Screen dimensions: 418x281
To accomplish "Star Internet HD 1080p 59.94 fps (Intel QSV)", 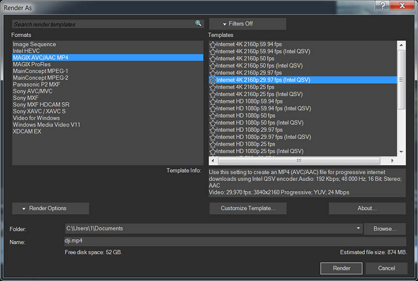I will pos(213,109).
